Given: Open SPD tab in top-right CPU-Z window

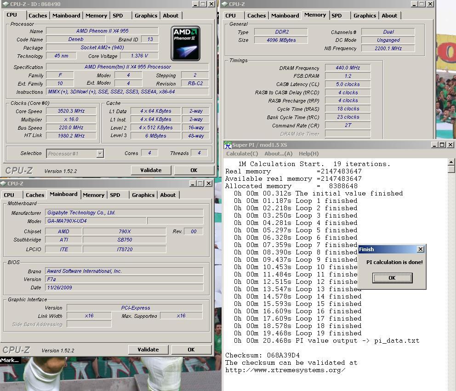Looking at the screenshot, I should (336, 16).
